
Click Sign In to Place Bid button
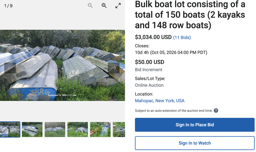[195, 125]
